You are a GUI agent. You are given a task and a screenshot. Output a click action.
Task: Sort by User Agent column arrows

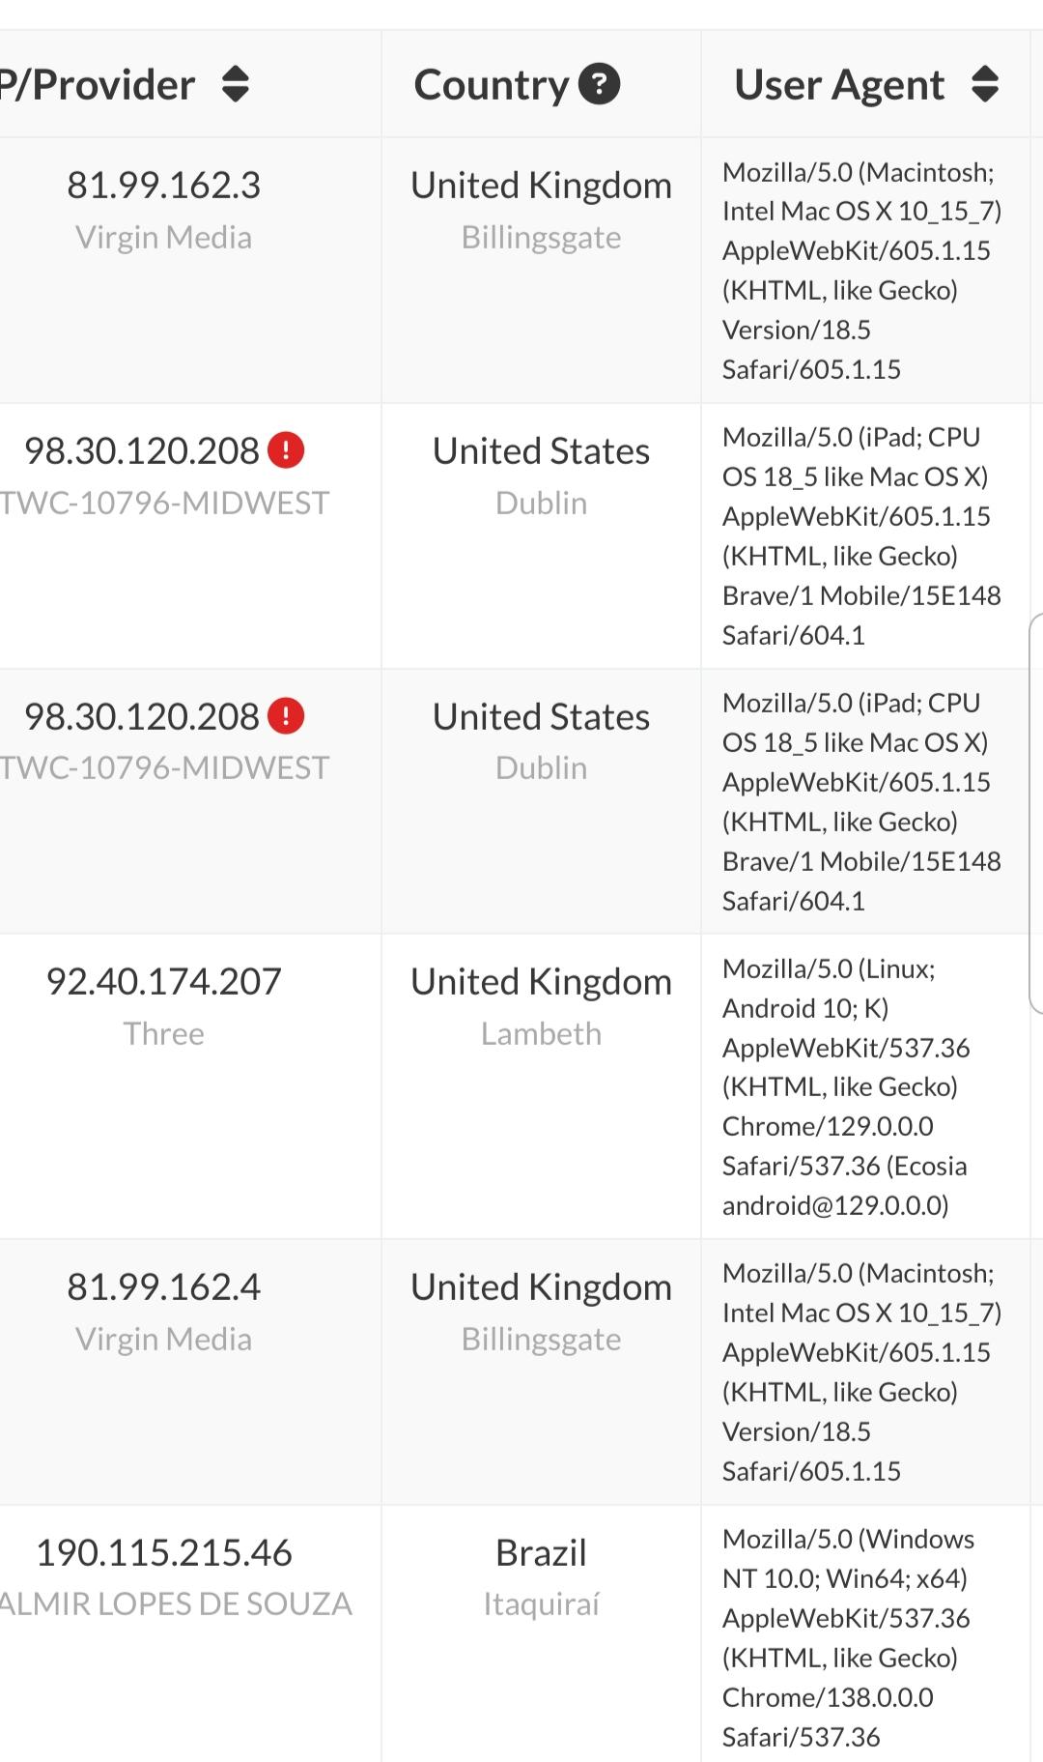pos(984,84)
